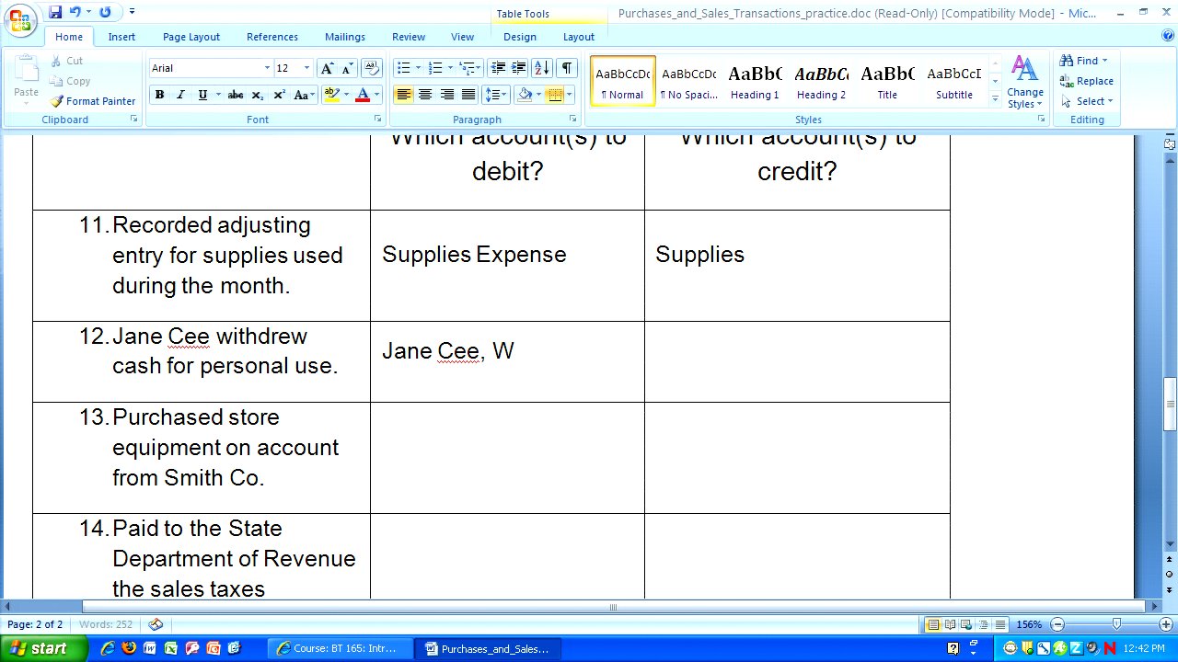Click the Save icon in Quick Access
1178x662 pixels.
point(55,12)
